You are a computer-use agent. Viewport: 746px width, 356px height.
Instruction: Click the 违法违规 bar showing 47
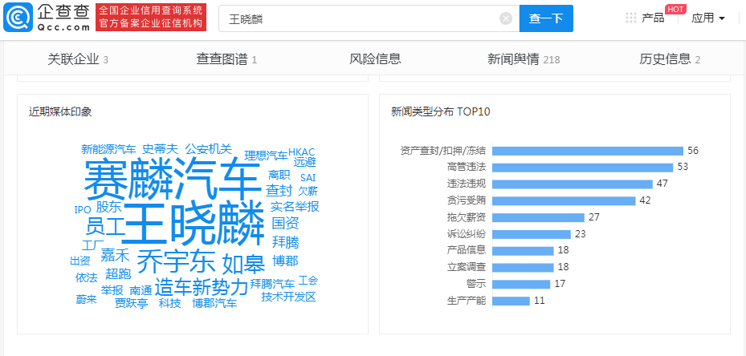pyautogui.click(x=573, y=184)
